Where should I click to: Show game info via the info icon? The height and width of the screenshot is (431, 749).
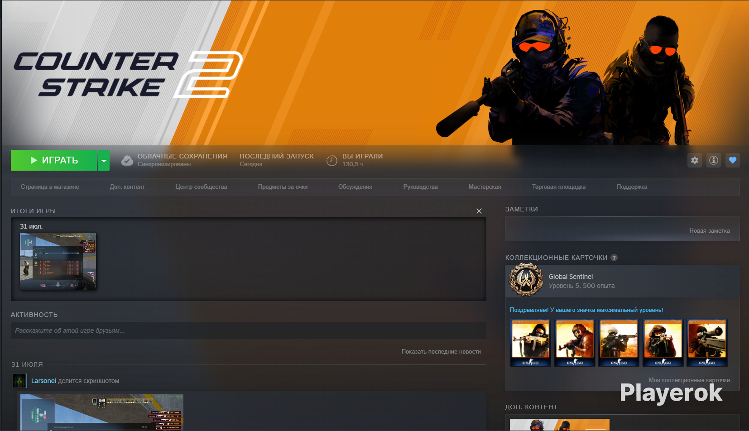[714, 160]
